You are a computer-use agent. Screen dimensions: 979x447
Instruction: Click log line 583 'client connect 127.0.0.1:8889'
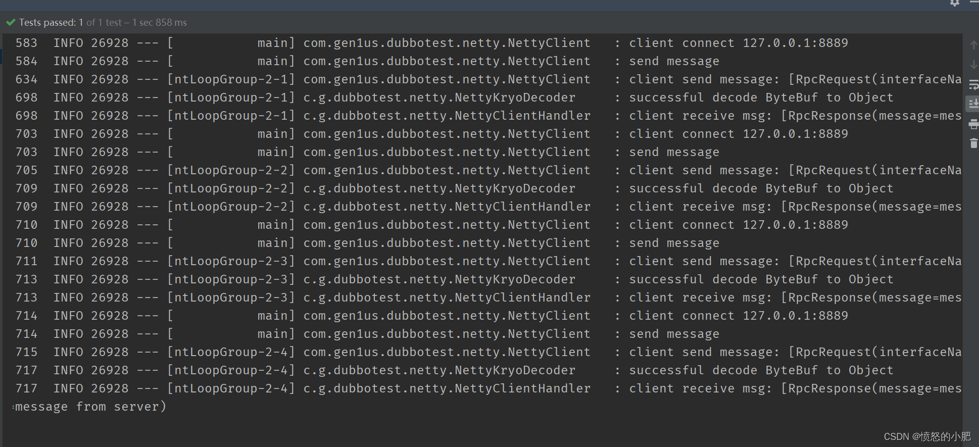(x=432, y=43)
